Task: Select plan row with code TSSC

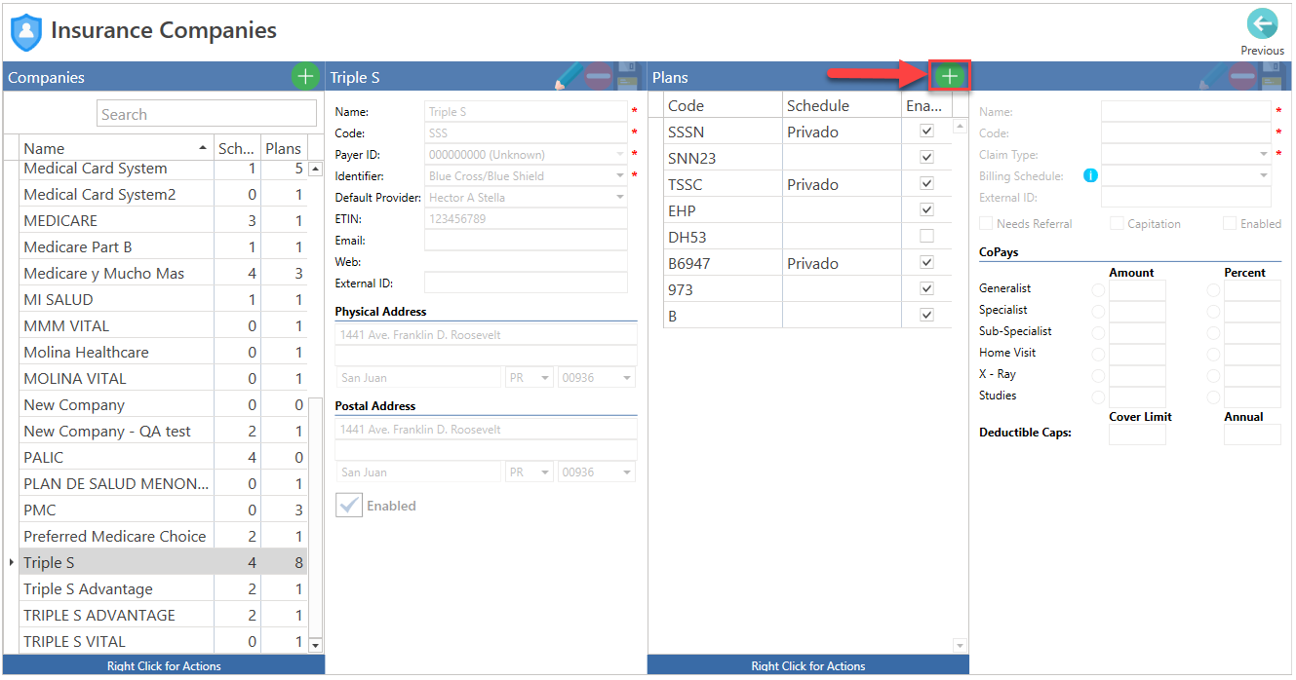Action: (807, 184)
